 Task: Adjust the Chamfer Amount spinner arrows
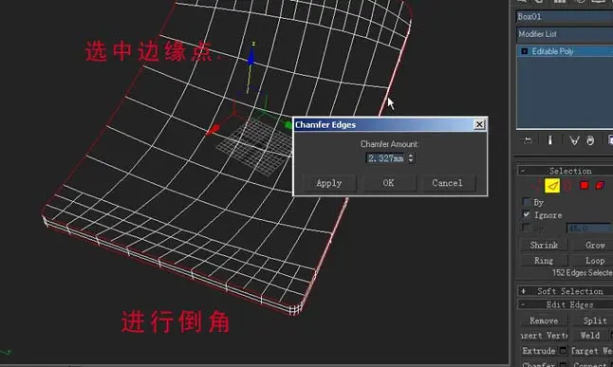[x=411, y=158]
